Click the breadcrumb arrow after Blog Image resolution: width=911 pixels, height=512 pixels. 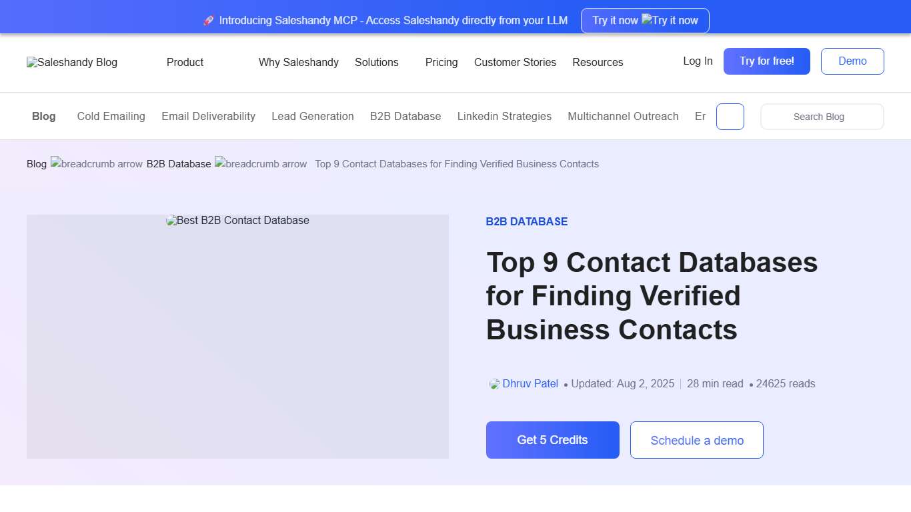97,164
